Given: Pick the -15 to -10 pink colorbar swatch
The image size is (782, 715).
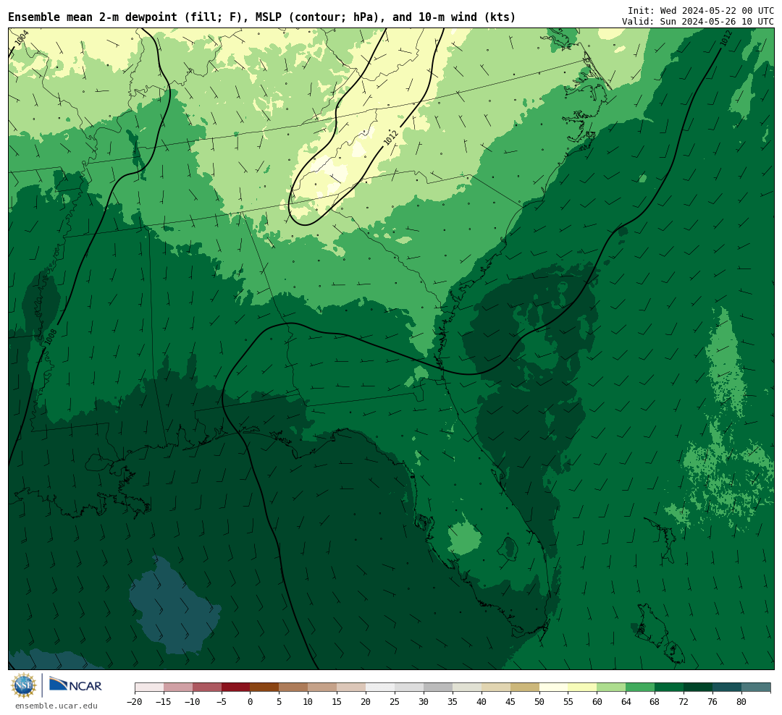Looking at the screenshot, I should [x=178, y=687].
